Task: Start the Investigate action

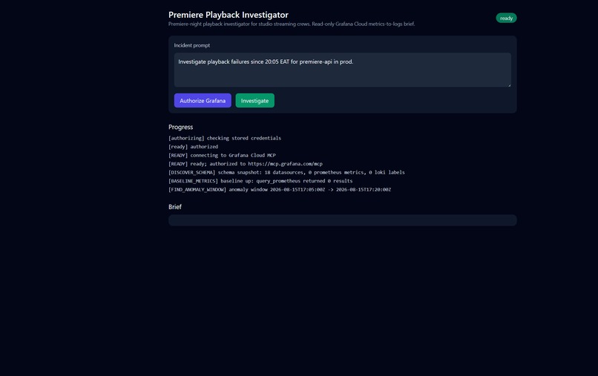Action: [254, 101]
